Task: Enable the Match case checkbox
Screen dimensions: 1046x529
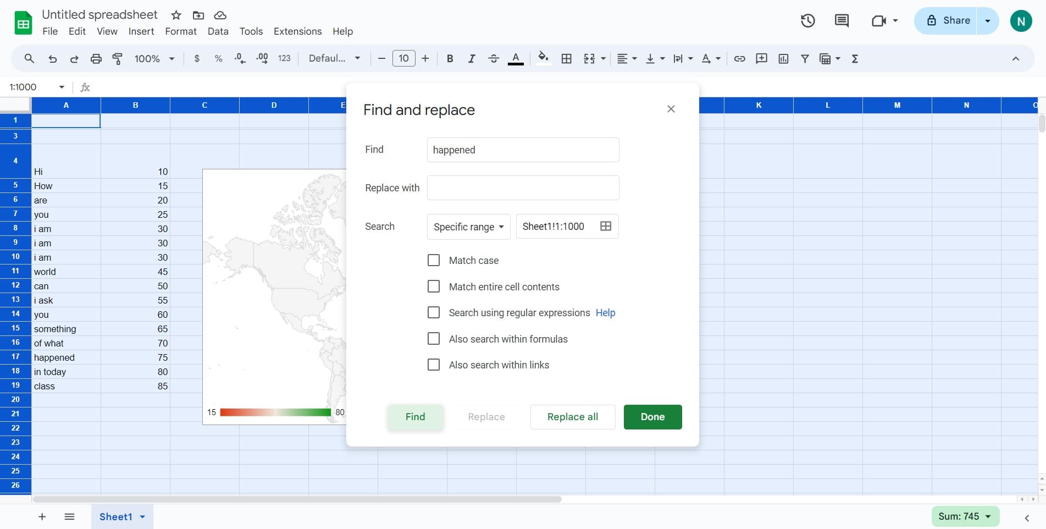Action: tap(434, 260)
